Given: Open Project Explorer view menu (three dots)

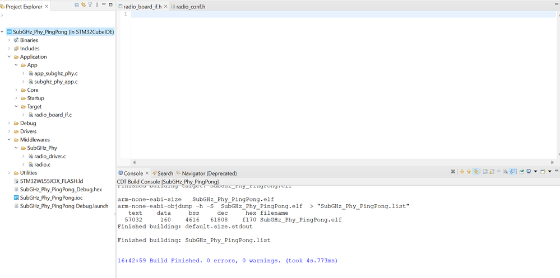Looking at the screenshot, I should tap(97, 4).
